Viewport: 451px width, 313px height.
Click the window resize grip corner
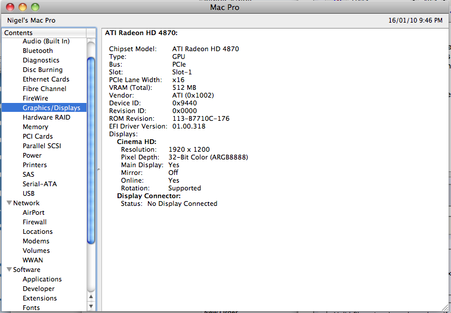pos(444,307)
